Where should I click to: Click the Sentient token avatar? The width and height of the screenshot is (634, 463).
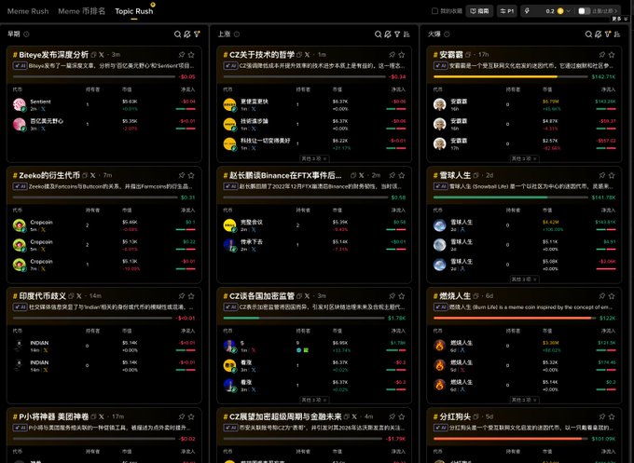(20, 105)
